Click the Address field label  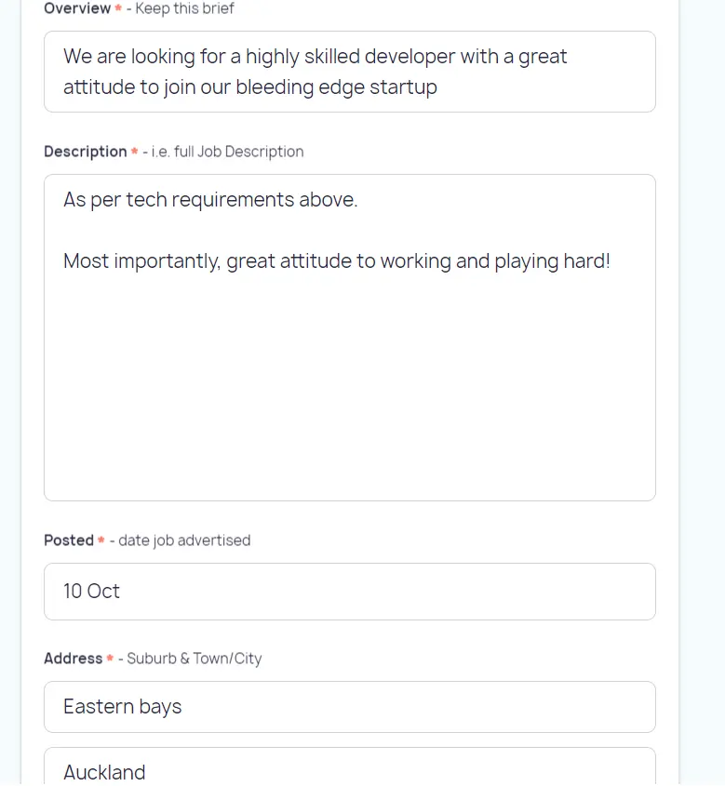73,659
